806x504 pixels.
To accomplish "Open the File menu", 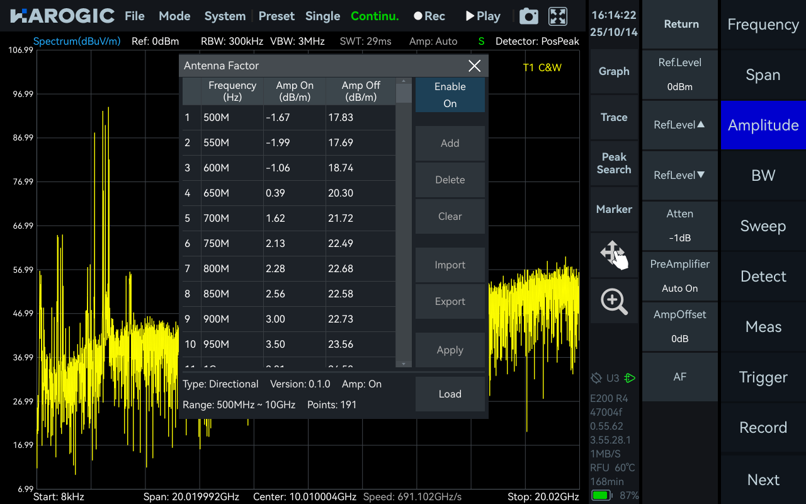I will (x=134, y=16).
